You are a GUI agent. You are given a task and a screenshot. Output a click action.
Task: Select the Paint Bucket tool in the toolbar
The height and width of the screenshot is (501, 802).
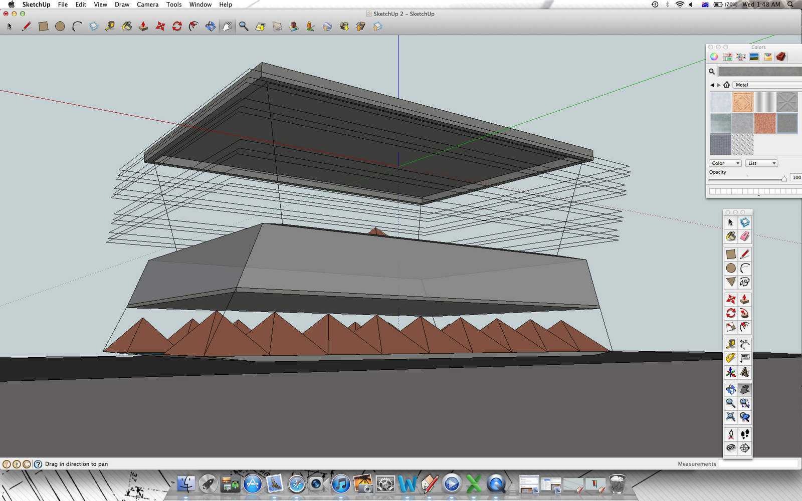pyautogui.click(x=127, y=26)
